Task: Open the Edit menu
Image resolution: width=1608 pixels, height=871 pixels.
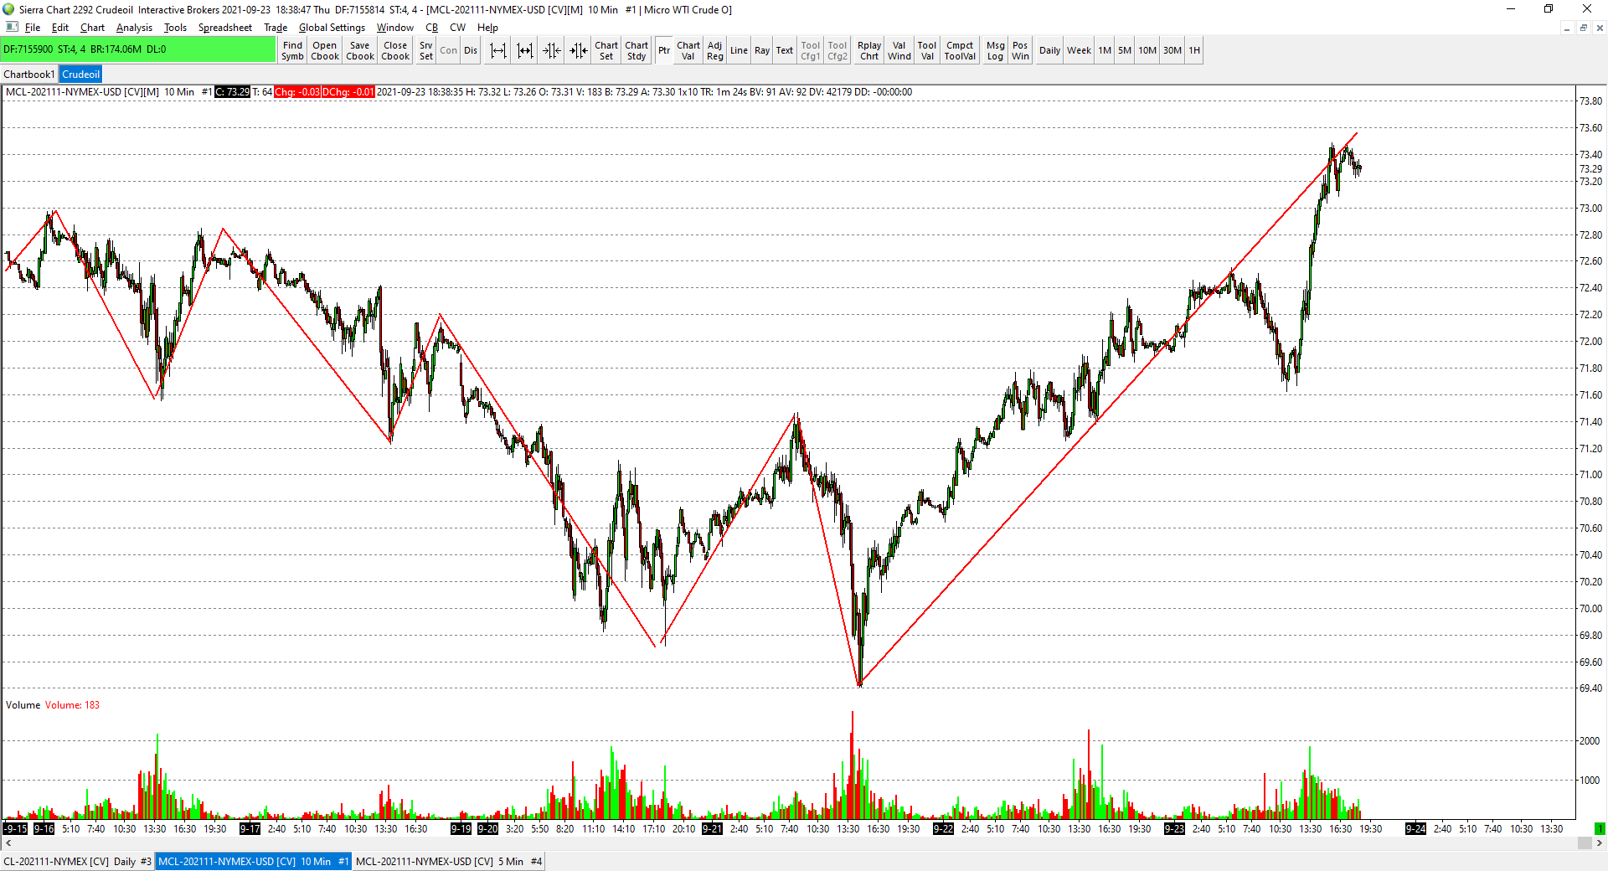Action: [x=60, y=28]
